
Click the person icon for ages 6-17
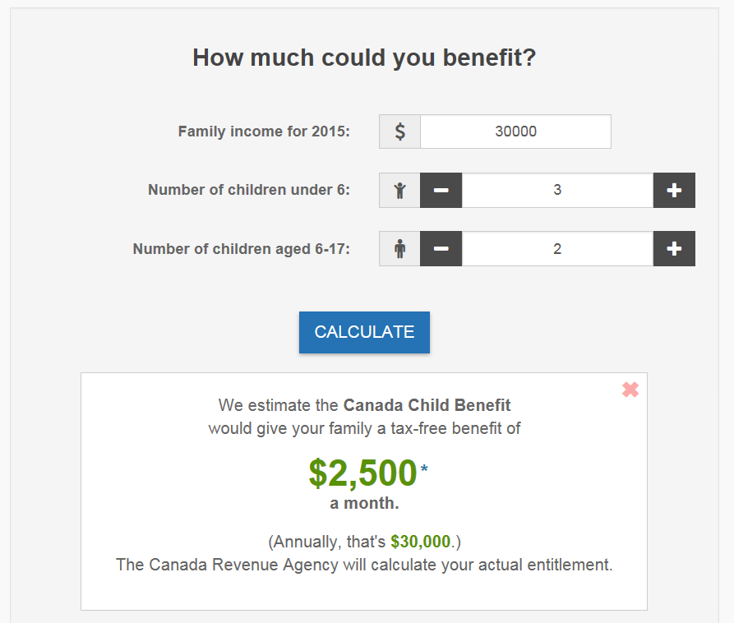coord(399,249)
